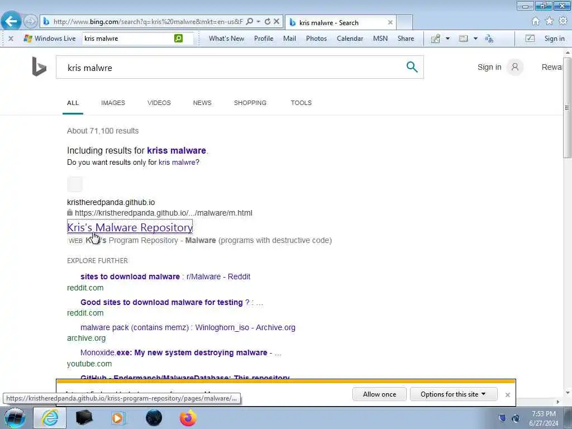Open Profile in the Windows Live toolbar
Screen dimensions: 572x429
click(x=264, y=39)
